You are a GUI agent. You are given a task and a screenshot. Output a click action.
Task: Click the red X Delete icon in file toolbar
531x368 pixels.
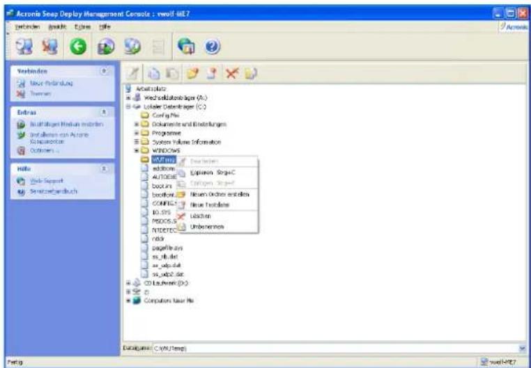pos(233,73)
